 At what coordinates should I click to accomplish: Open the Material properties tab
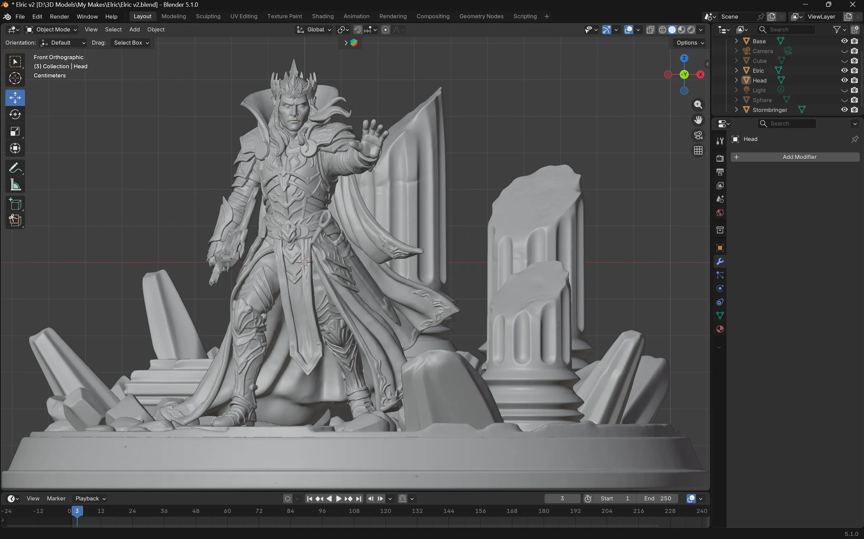click(720, 329)
